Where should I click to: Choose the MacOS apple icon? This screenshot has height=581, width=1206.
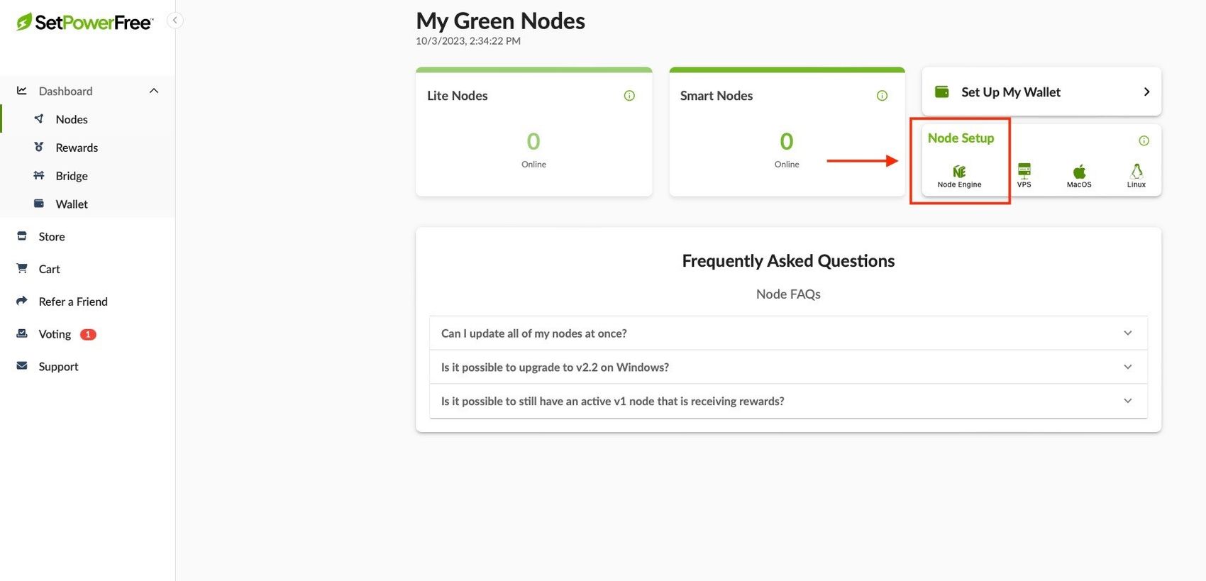point(1079,171)
